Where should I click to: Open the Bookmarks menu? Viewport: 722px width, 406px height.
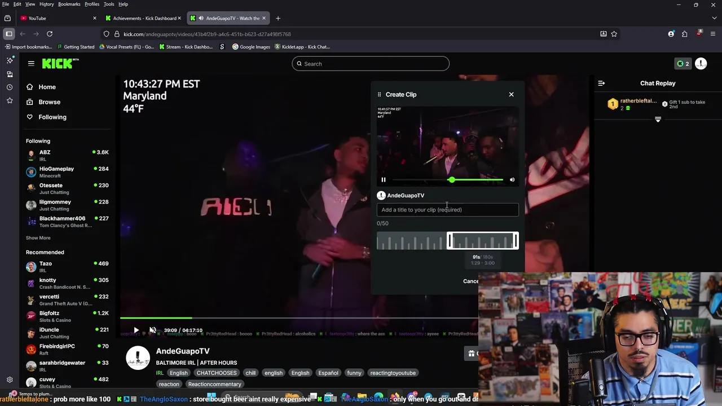point(69,4)
